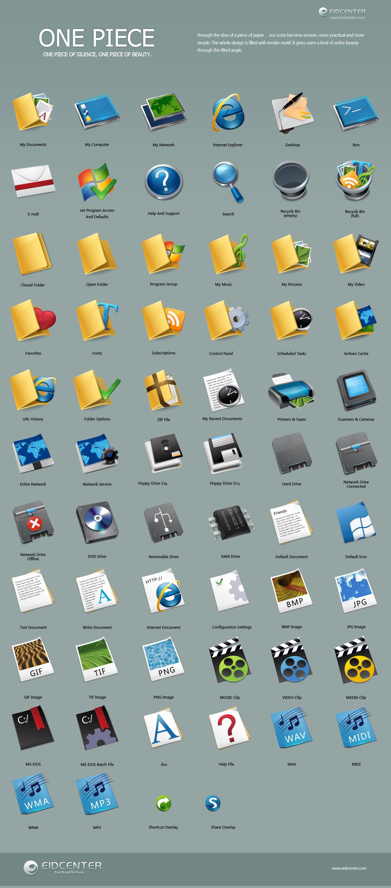Open the Program Group folder icon
Viewport: 391px width, 888px height.
tap(163, 254)
